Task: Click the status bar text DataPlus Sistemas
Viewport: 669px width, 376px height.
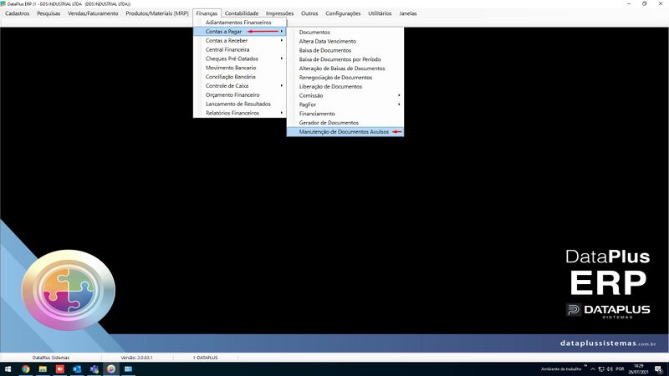Action: click(x=51, y=358)
